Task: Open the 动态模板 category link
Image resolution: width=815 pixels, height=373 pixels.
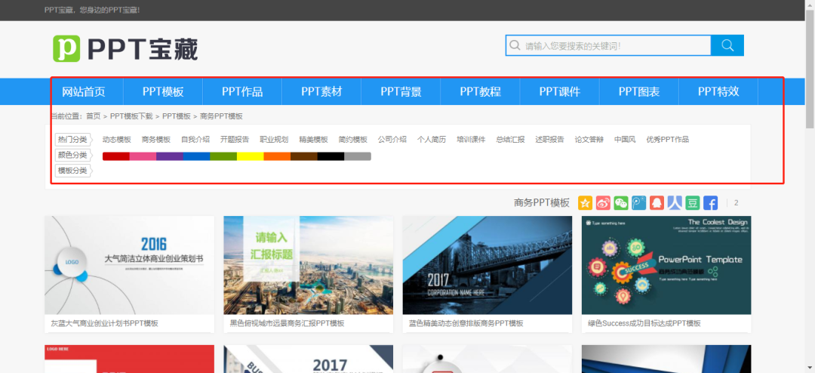Action: (117, 140)
